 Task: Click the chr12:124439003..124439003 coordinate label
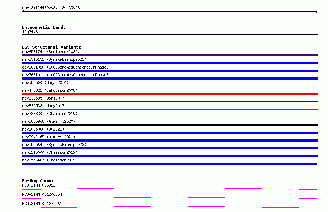click(51, 8)
